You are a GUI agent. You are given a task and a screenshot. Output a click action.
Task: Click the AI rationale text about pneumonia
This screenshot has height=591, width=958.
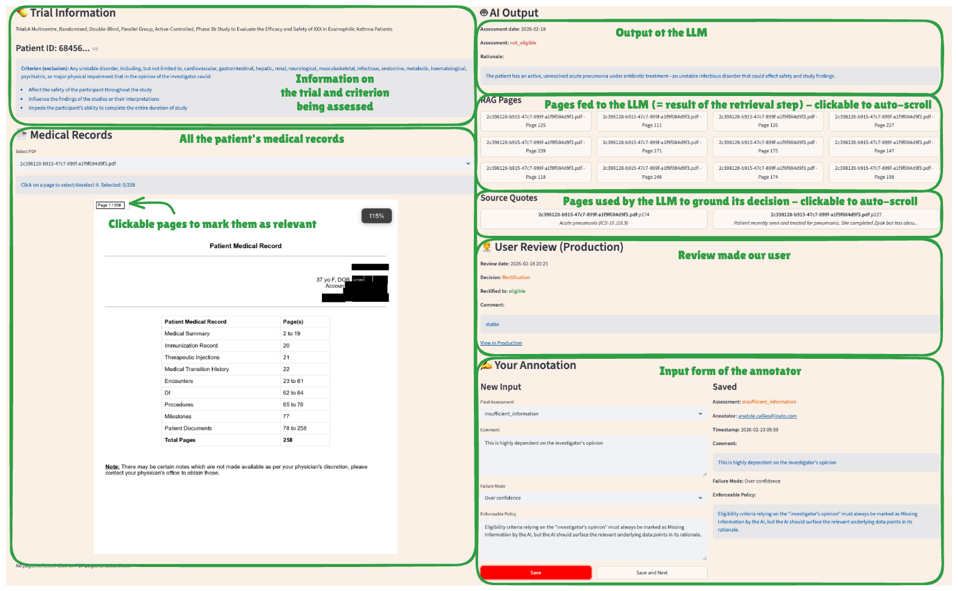(660, 76)
